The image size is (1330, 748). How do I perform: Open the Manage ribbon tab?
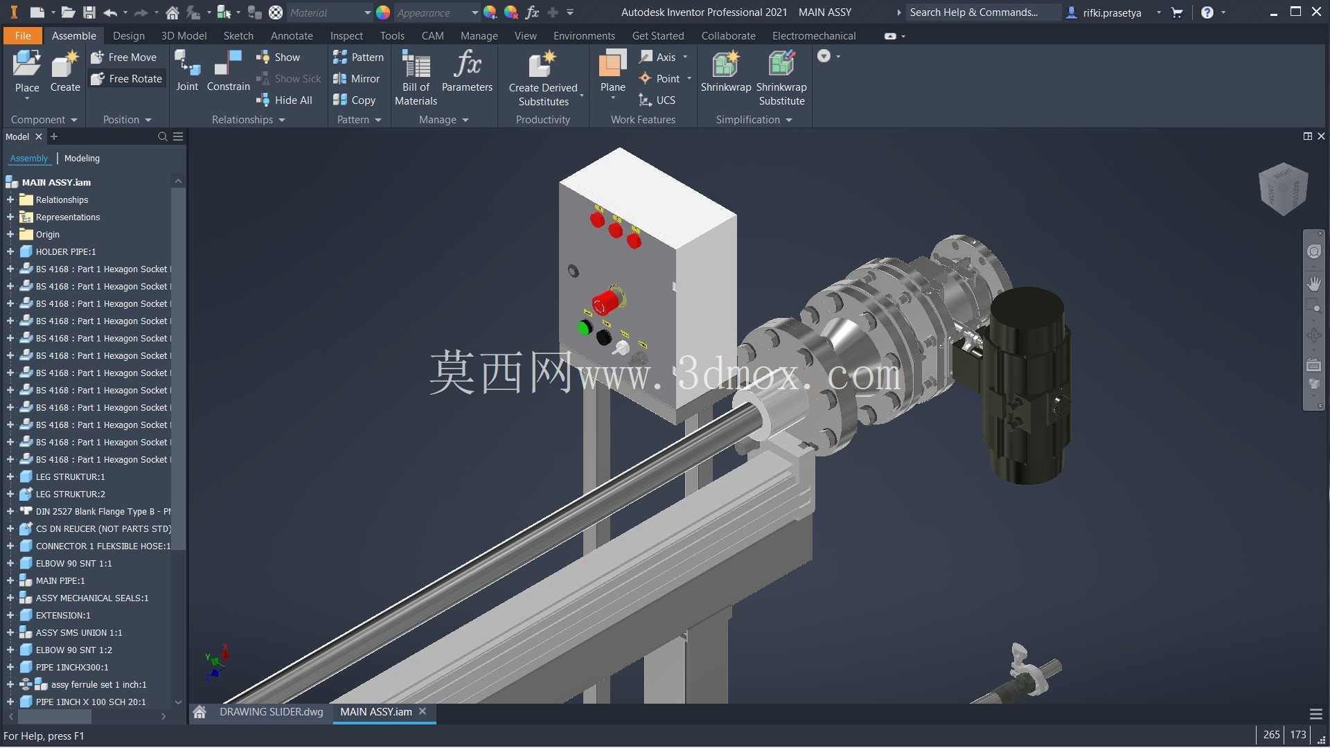pyautogui.click(x=479, y=36)
